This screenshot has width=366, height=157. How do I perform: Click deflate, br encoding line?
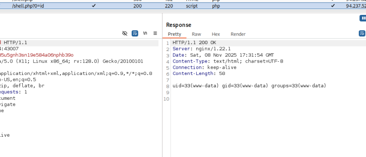22,86
